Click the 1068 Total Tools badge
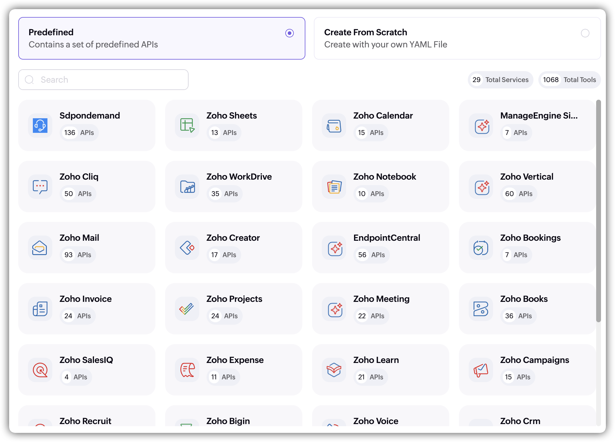The height and width of the screenshot is (442, 615). [x=569, y=80]
